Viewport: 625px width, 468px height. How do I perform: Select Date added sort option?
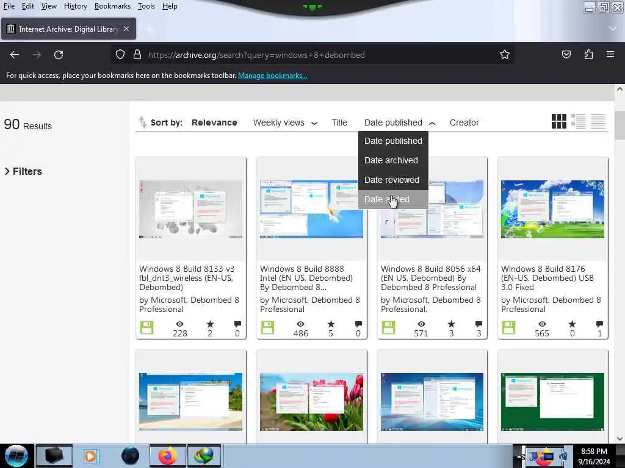pos(393,199)
